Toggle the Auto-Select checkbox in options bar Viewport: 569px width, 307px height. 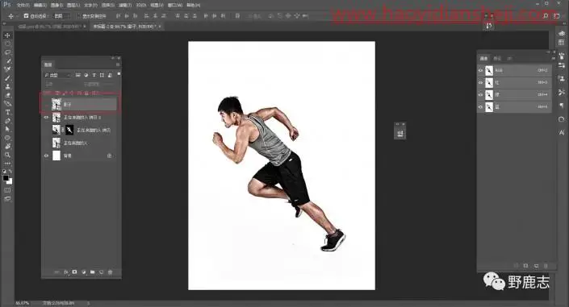click(x=26, y=16)
